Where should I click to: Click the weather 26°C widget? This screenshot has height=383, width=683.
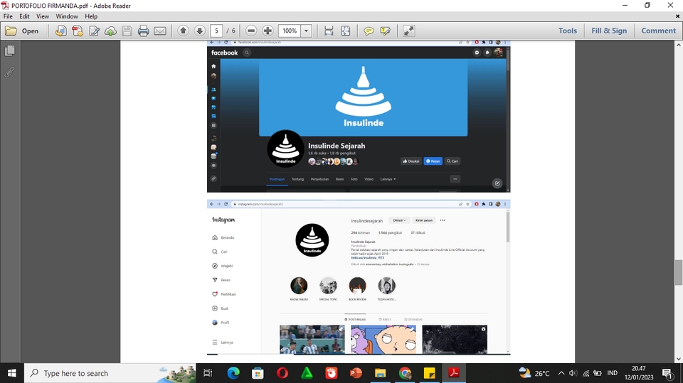point(534,373)
